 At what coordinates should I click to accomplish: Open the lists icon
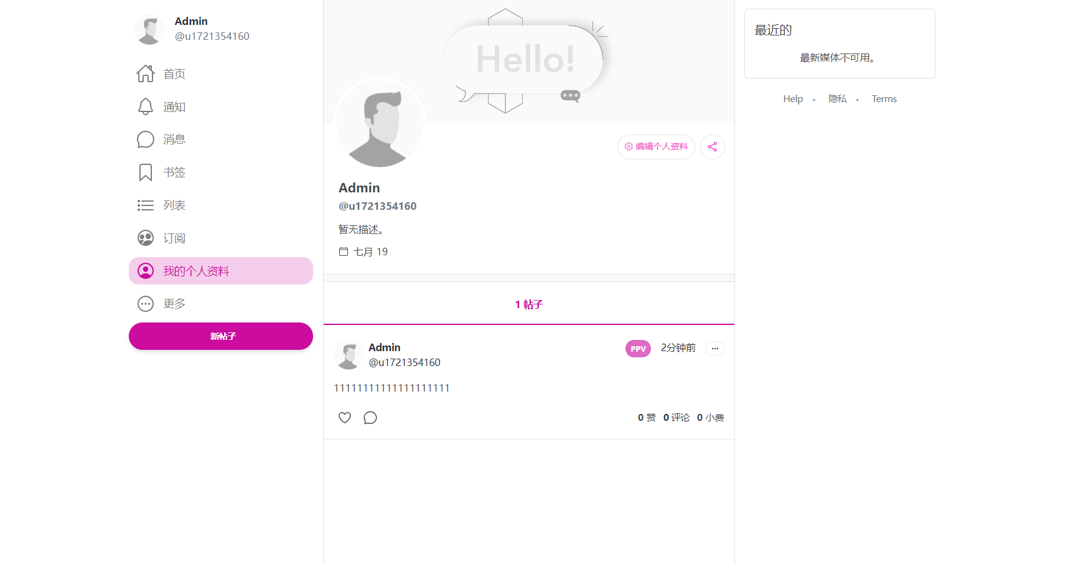146,205
